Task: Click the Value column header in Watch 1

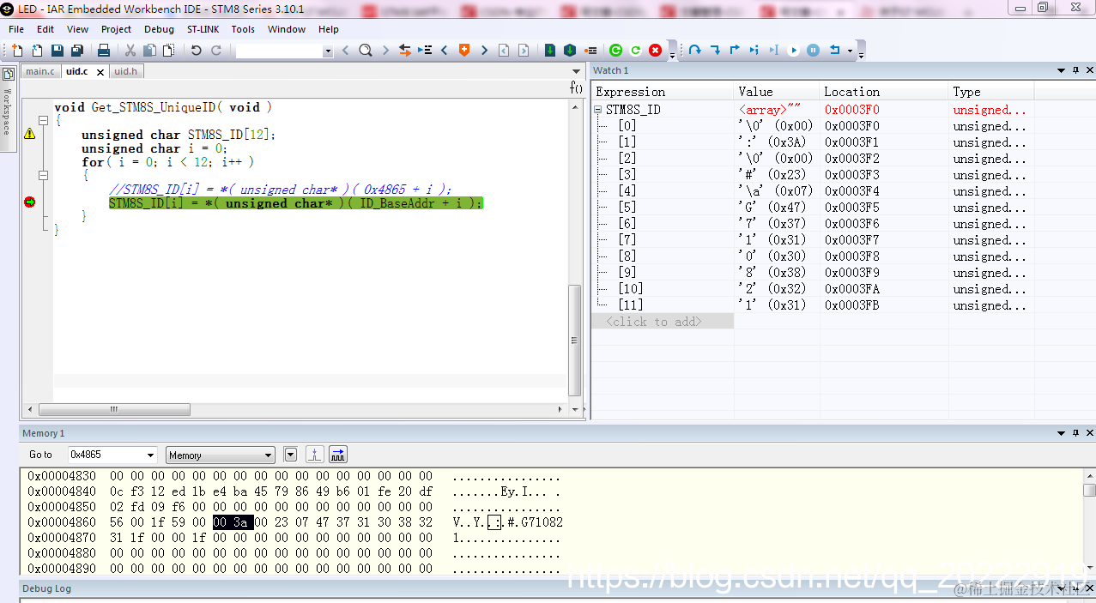Action: [x=777, y=92]
